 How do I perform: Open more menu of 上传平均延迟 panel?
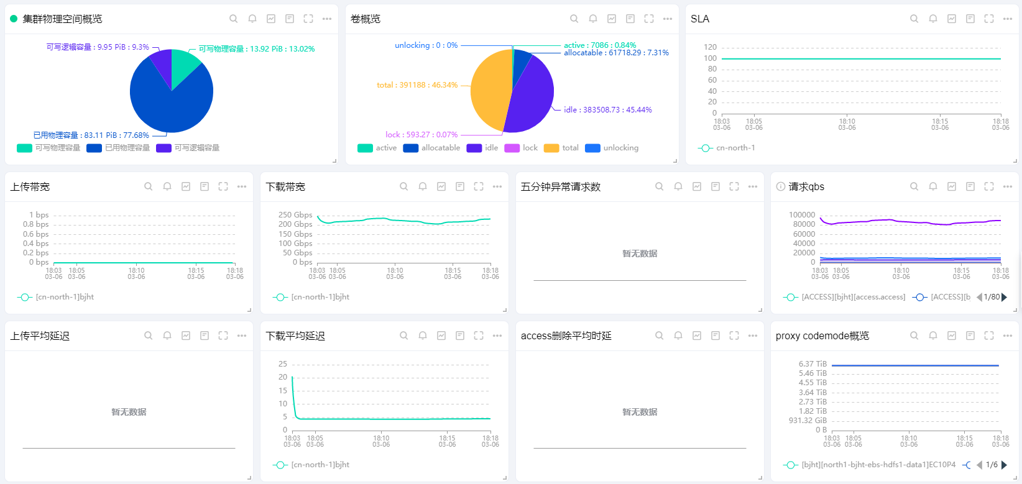pyautogui.click(x=242, y=336)
